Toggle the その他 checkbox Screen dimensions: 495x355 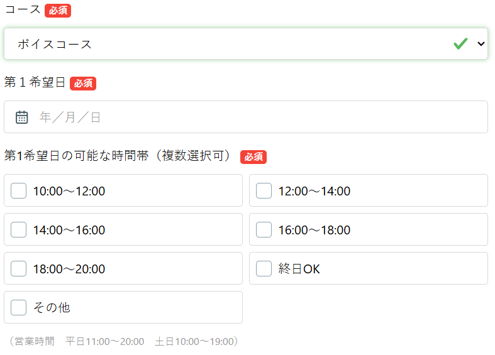click(x=19, y=308)
